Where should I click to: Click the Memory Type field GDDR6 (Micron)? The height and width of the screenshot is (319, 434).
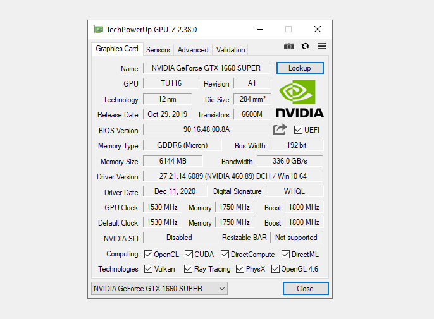tap(182, 145)
